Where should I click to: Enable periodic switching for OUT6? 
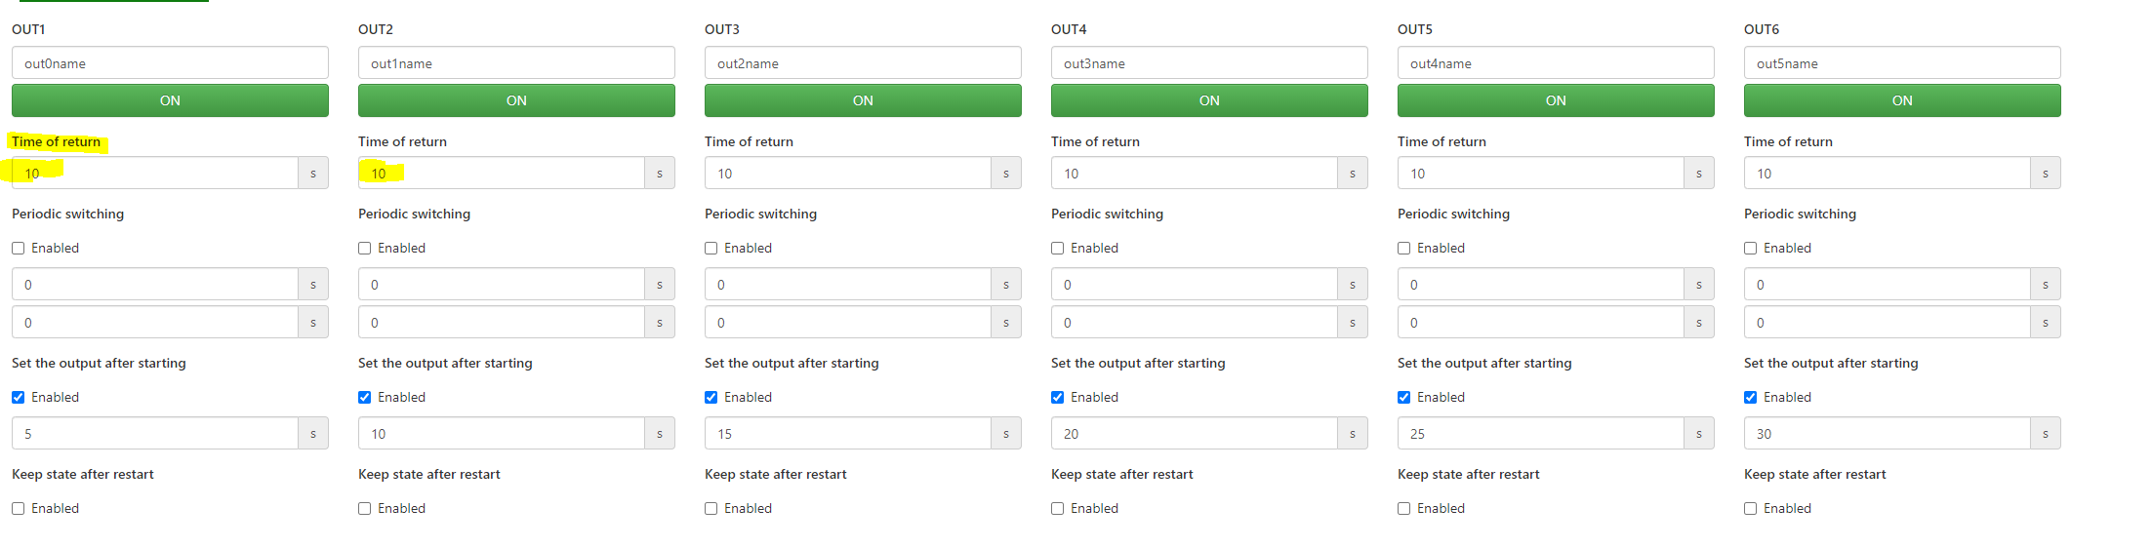coord(1751,249)
